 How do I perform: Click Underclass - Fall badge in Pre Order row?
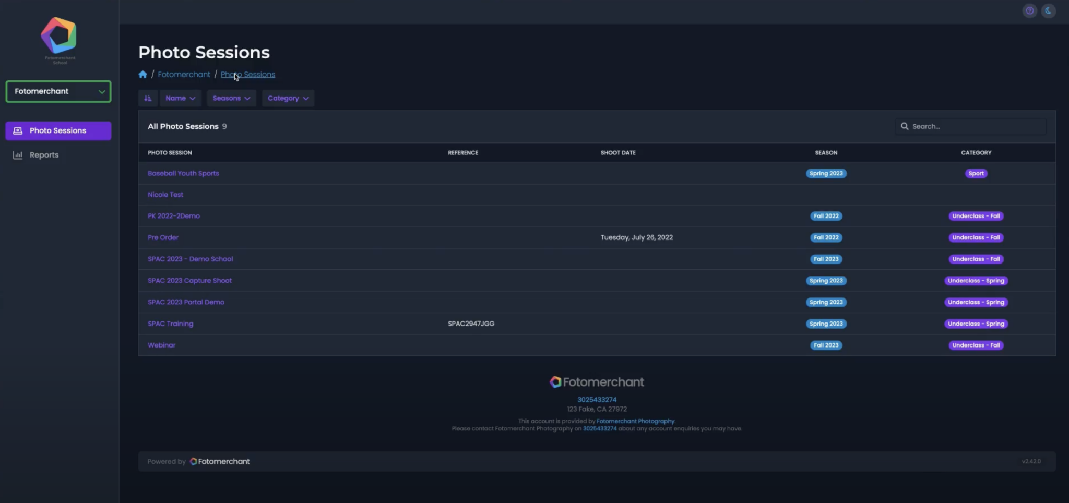(976, 237)
